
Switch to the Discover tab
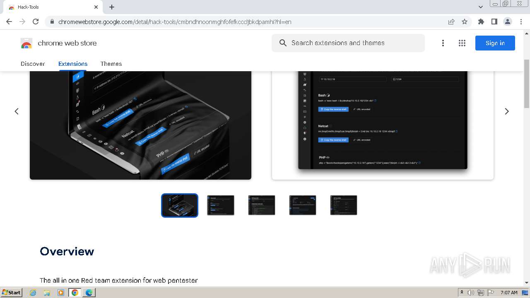coord(33,64)
